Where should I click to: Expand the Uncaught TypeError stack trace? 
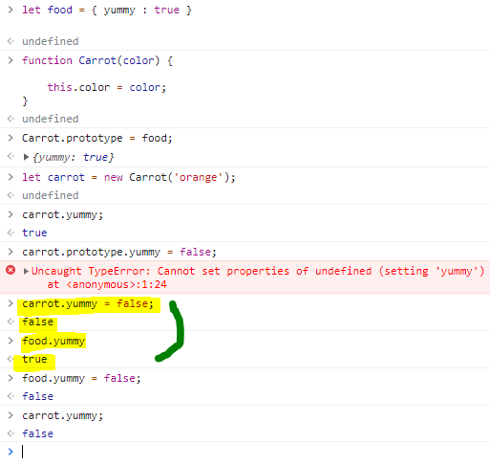(26, 271)
